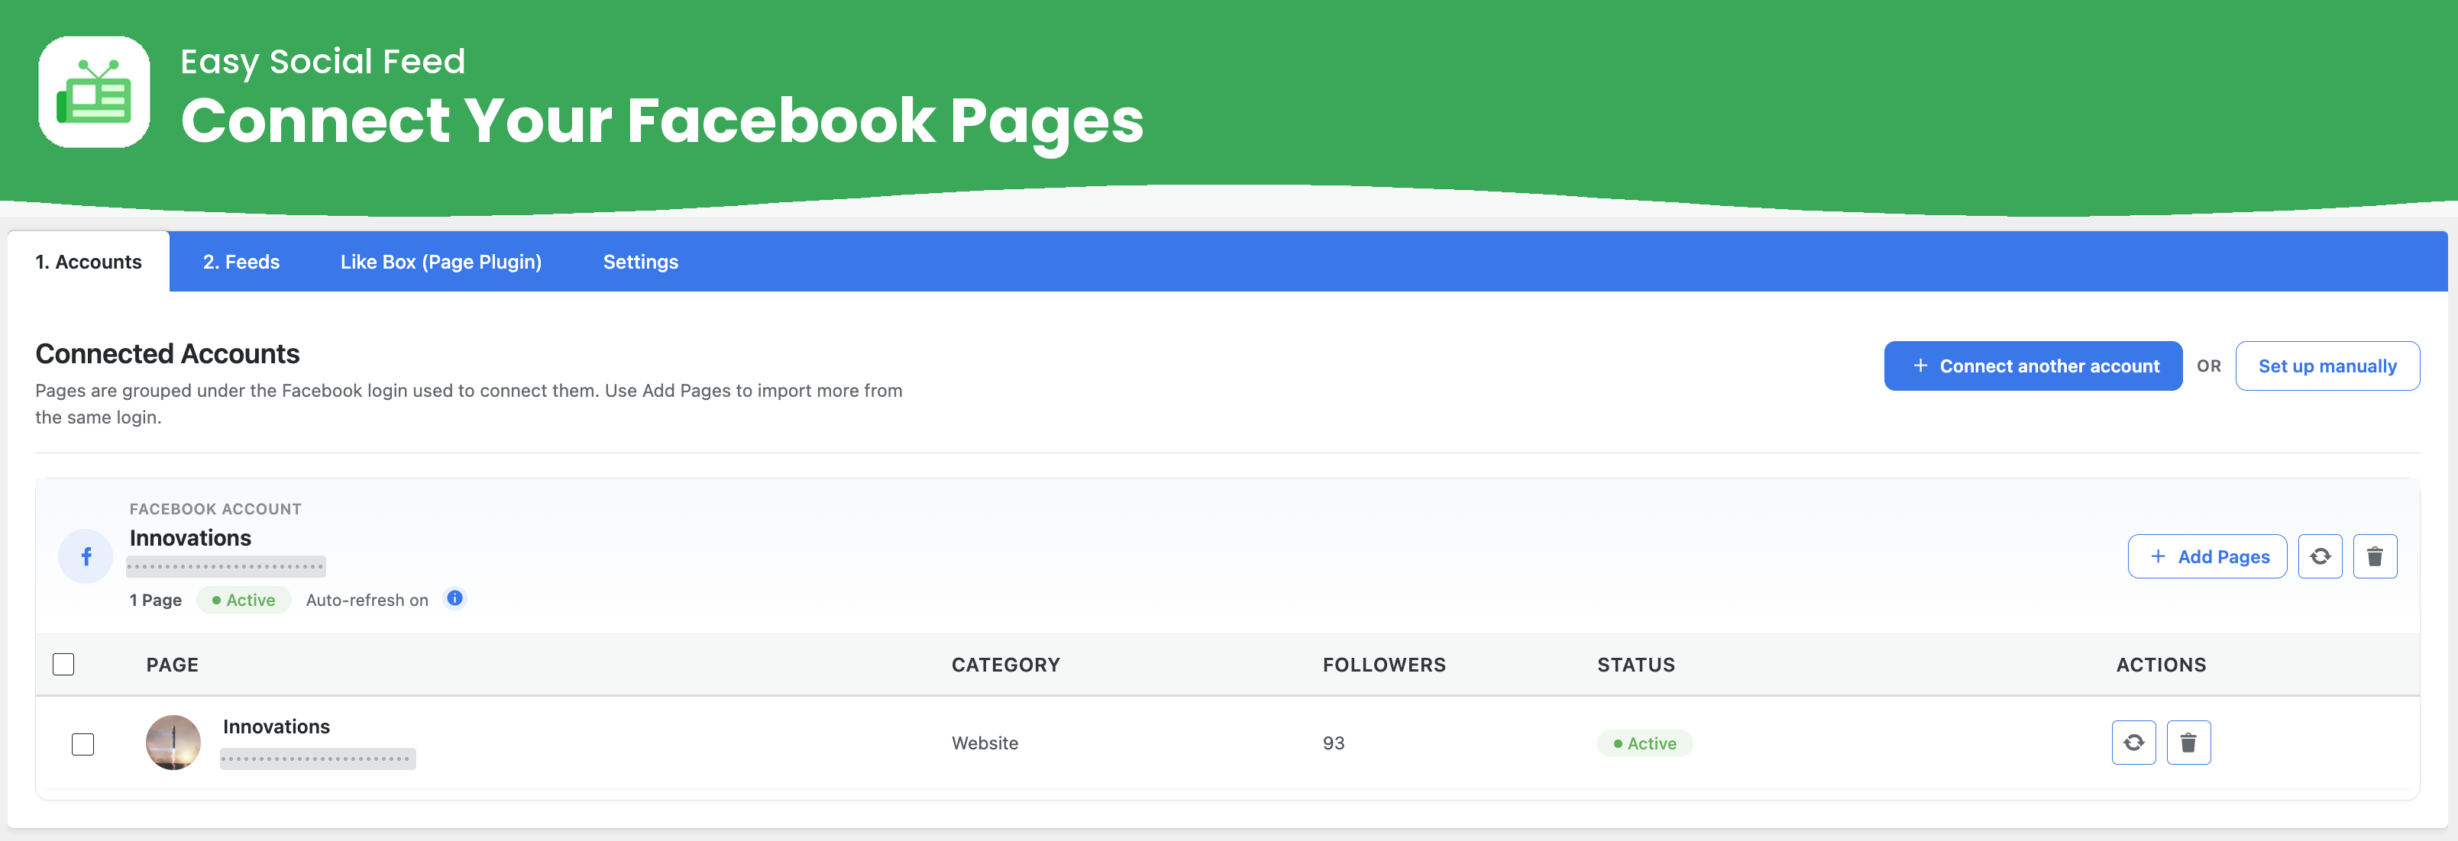Screen dimensions: 2458x841
Task: Click the Innovations Facebook account name
Action: 190,538
